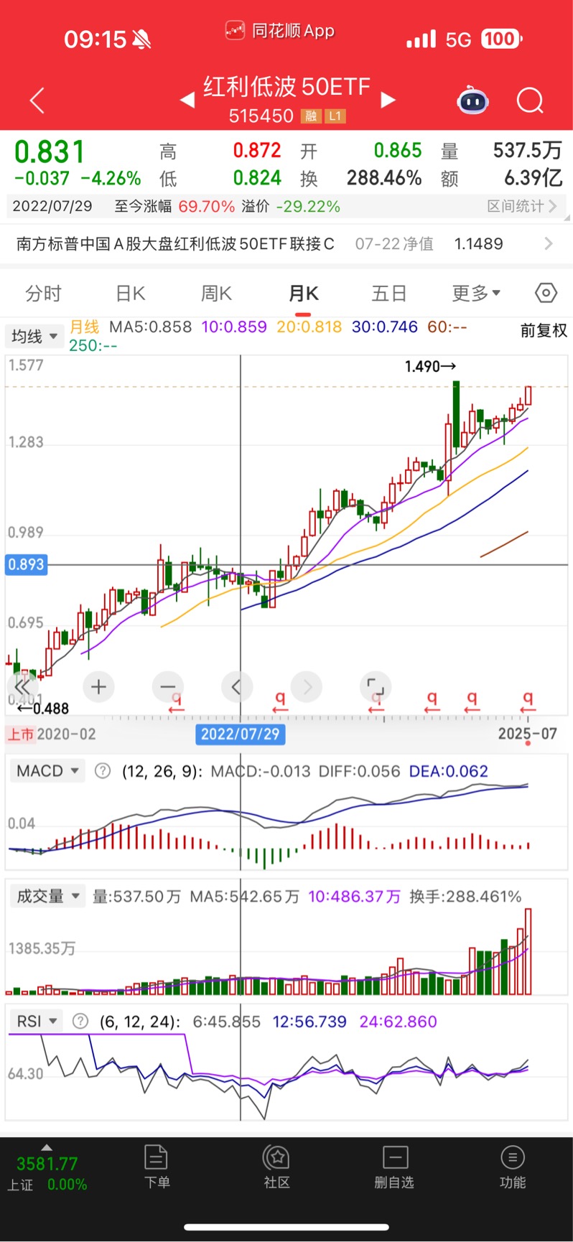Tap 24:62.860 RSI value
Viewport: 573px width, 1242px height.
(398, 1021)
